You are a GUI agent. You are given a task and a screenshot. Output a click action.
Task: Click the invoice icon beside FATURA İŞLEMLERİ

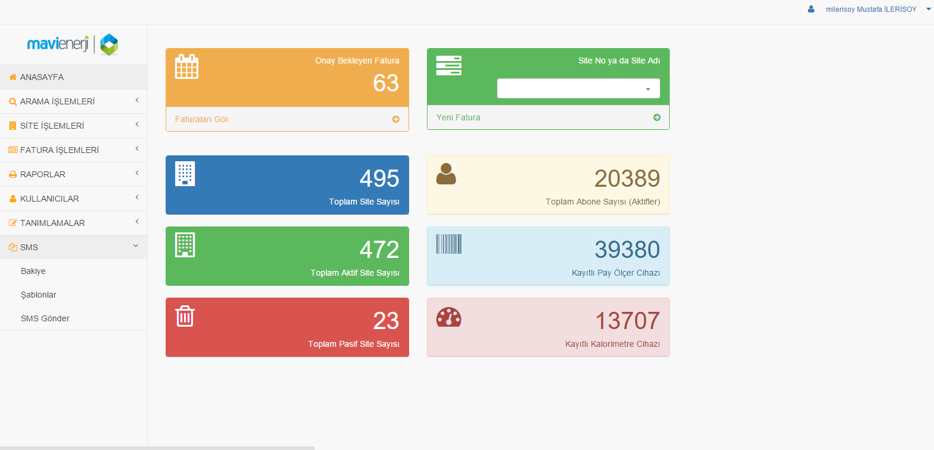(x=13, y=150)
